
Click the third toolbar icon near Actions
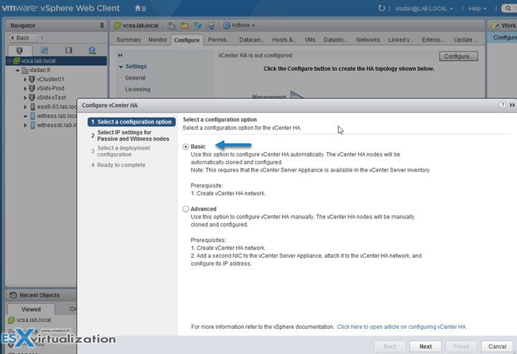tap(198, 25)
